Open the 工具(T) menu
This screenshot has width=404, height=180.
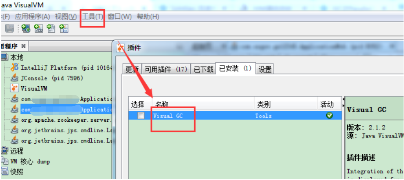93,17
